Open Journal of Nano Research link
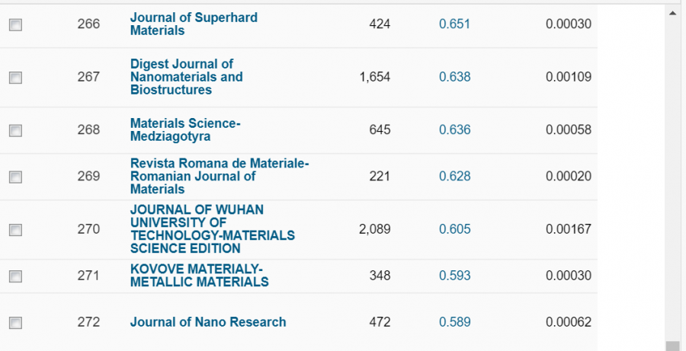Screen dimensions: 686x351 pos(208,322)
